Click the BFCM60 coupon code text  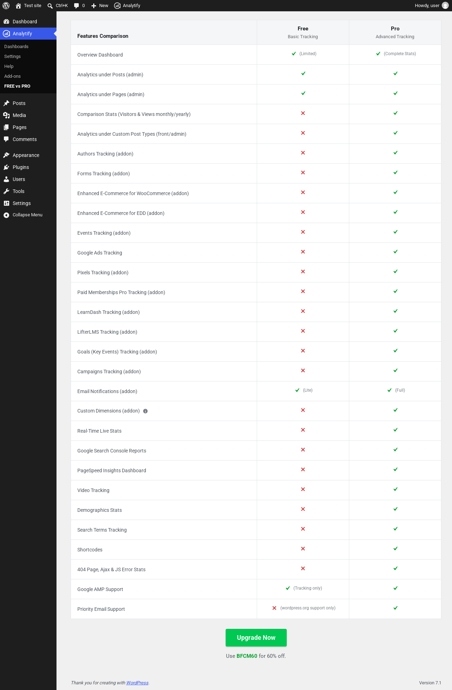pos(247,656)
